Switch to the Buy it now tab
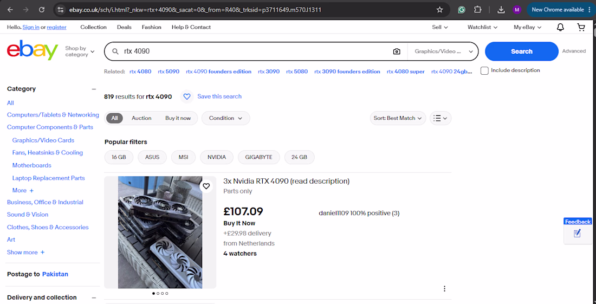The width and height of the screenshot is (596, 304). tap(178, 118)
